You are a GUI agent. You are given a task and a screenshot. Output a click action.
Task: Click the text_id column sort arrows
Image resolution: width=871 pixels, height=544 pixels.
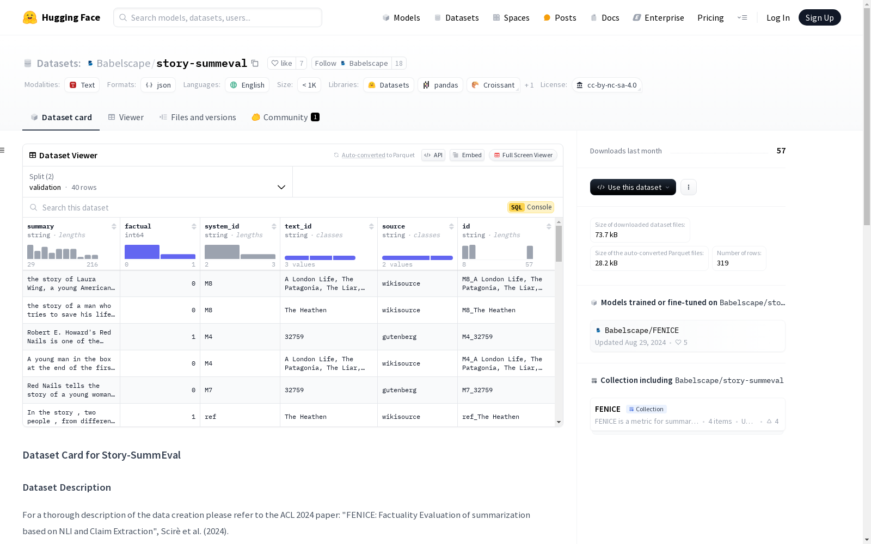[x=371, y=226]
